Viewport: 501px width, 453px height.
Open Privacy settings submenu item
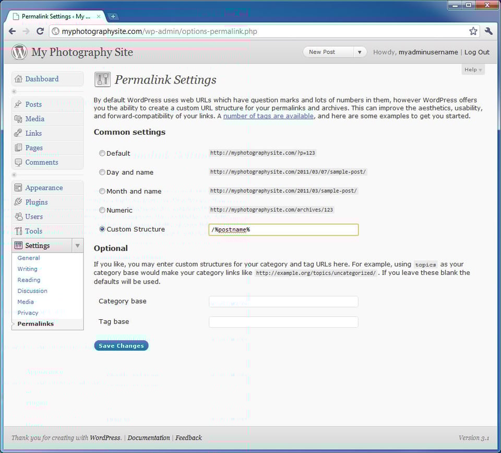tap(28, 313)
